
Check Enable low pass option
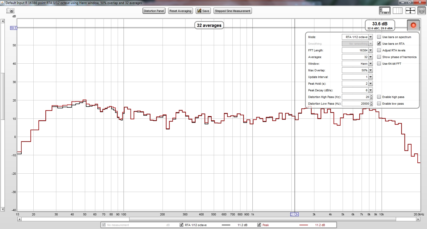(x=379, y=104)
